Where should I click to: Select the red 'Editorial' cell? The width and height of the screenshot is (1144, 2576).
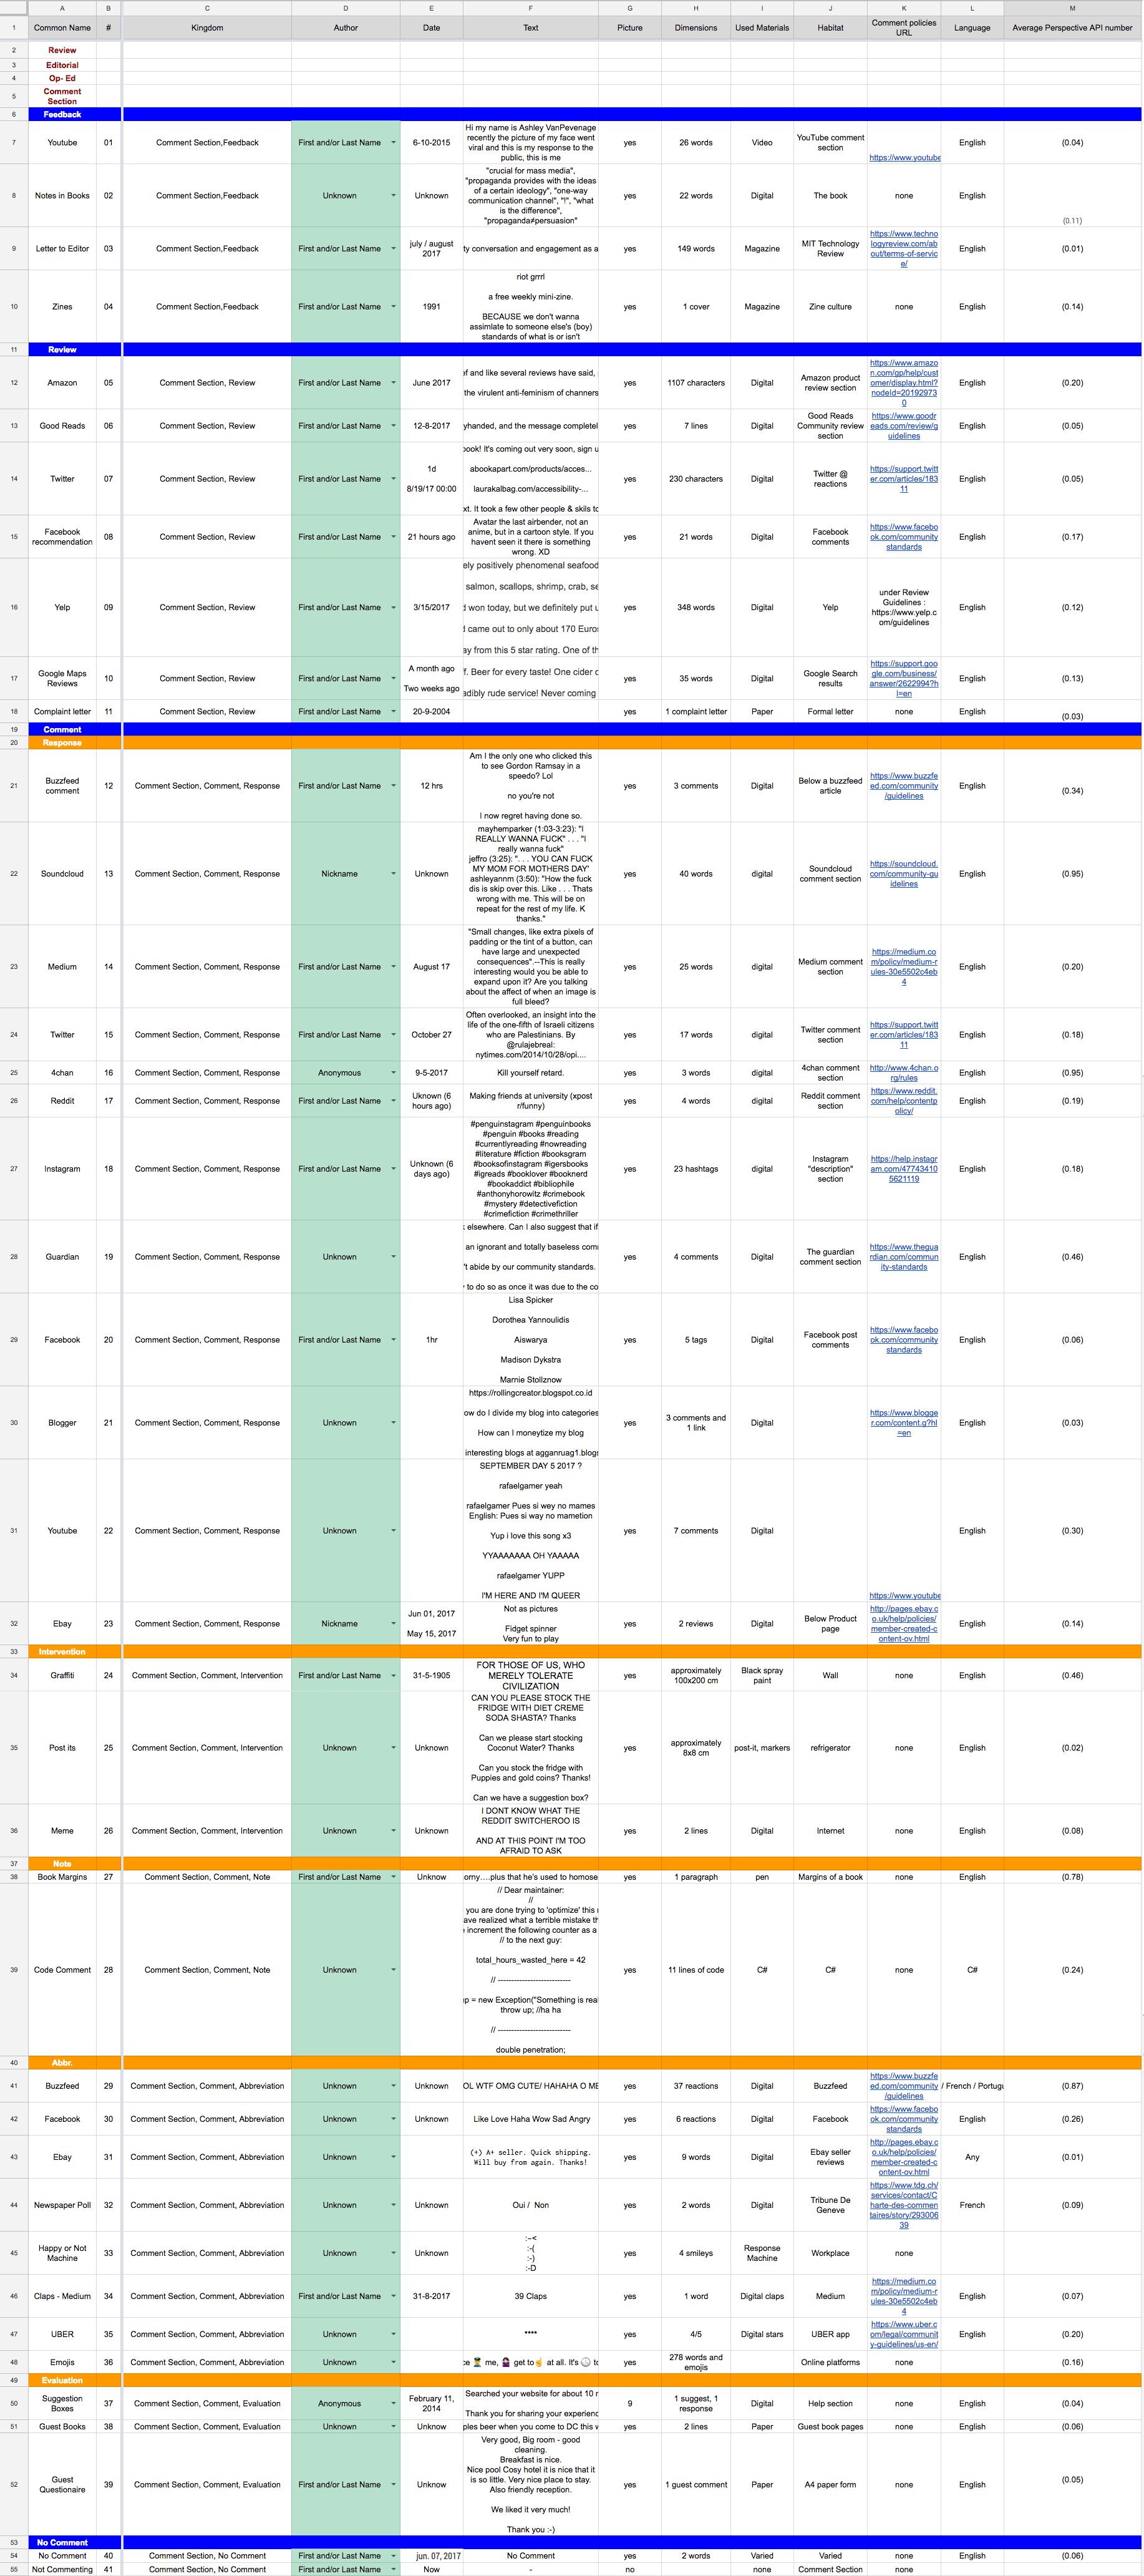pos(62,65)
